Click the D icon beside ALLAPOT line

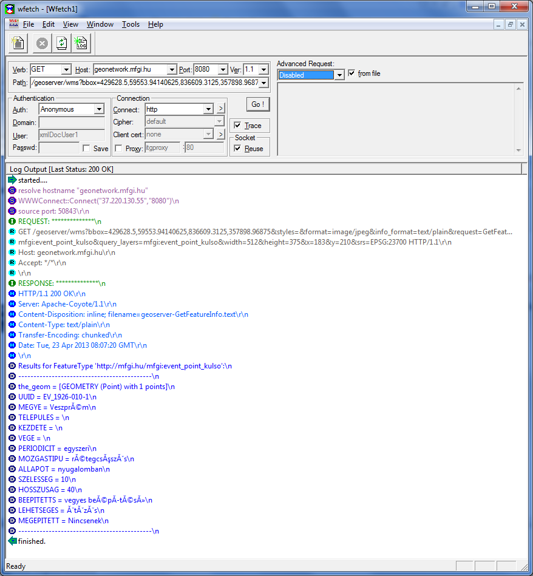click(x=12, y=469)
